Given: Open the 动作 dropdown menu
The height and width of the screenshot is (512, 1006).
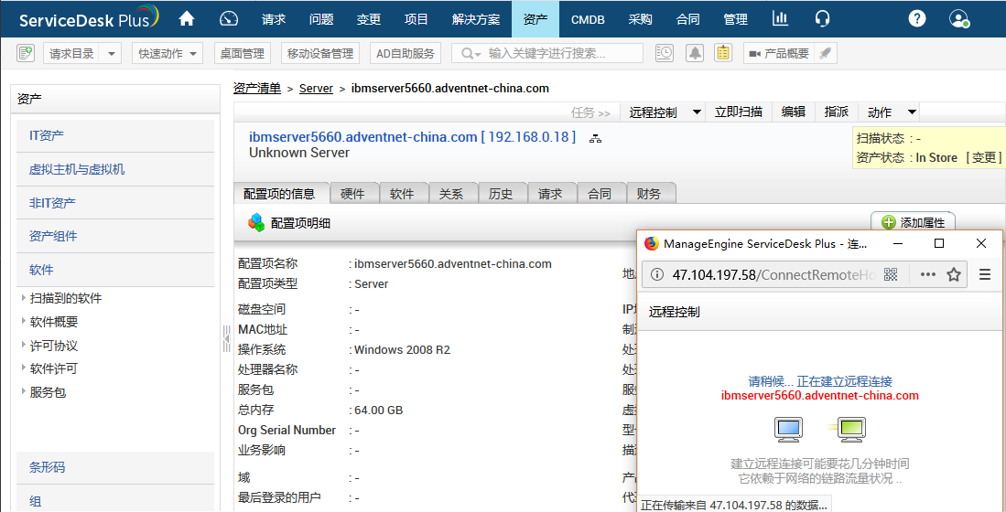Looking at the screenshot, I should point(912,112).
